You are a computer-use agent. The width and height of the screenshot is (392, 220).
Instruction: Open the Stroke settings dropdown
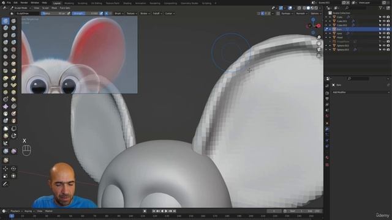(x=145, y=13)
